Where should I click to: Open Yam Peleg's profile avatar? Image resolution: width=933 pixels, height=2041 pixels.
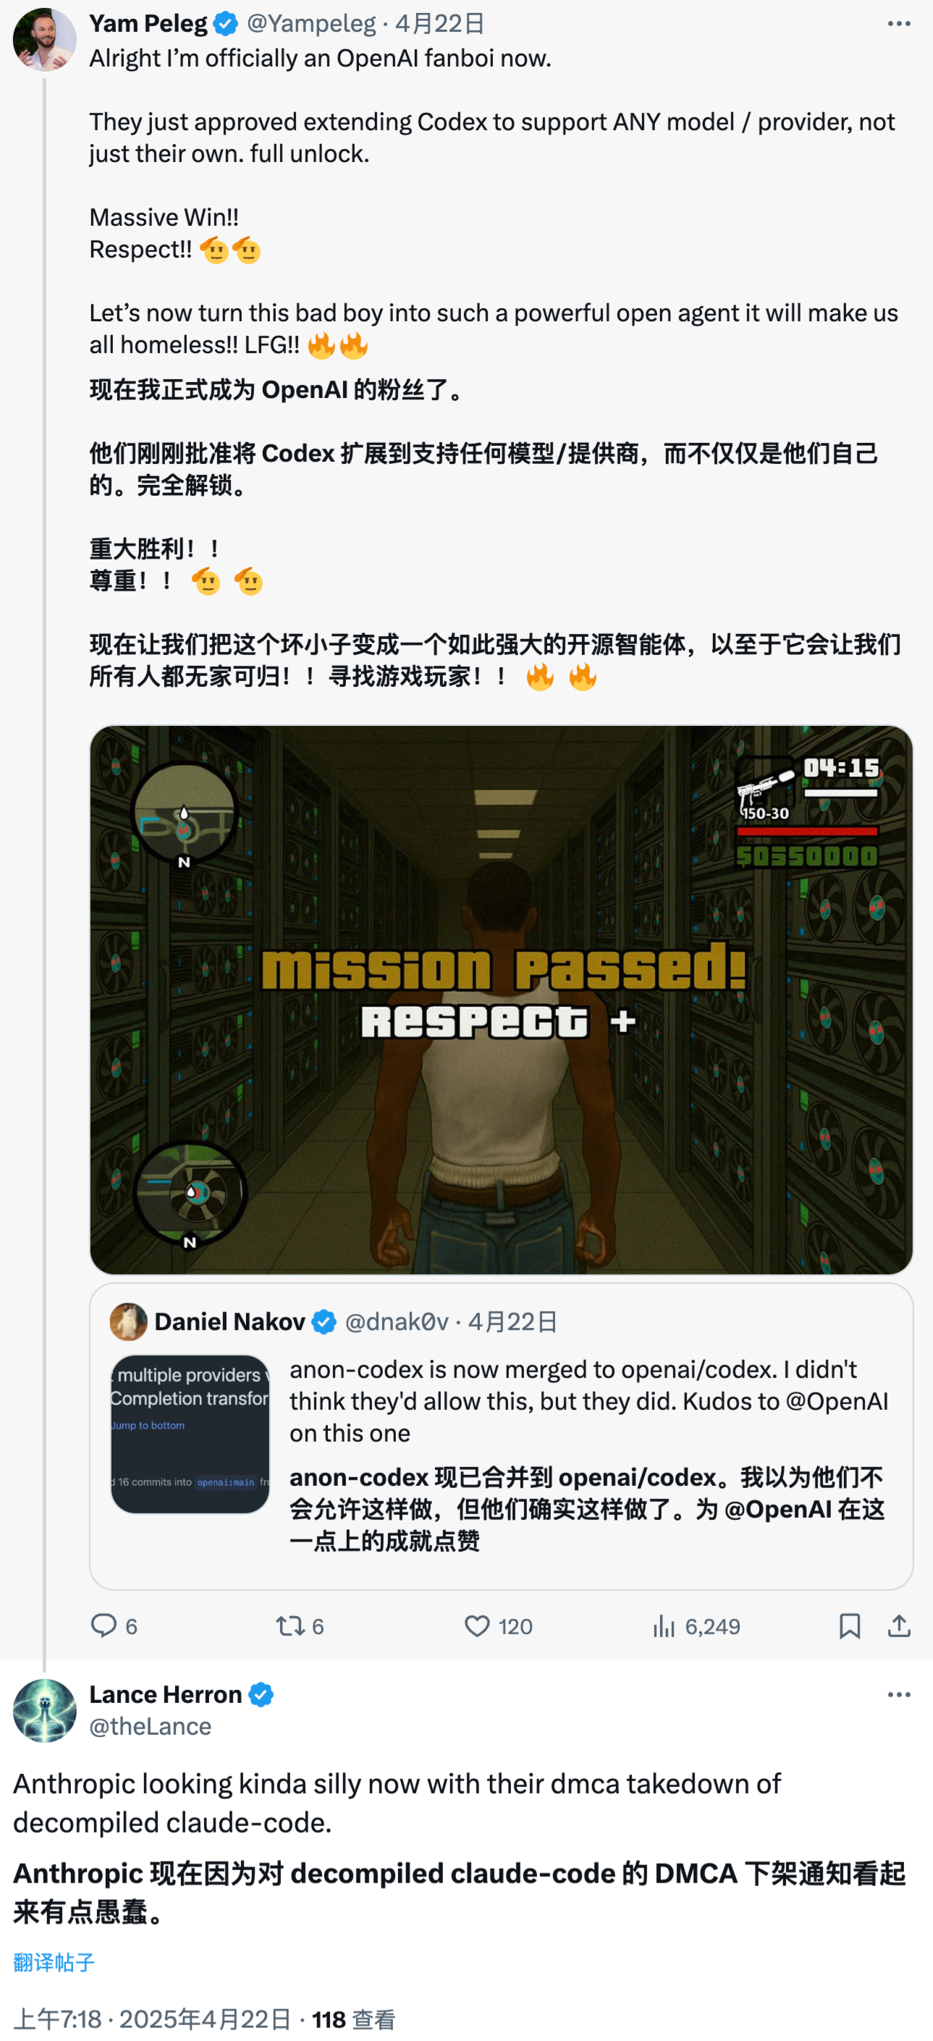coord(44,40)
